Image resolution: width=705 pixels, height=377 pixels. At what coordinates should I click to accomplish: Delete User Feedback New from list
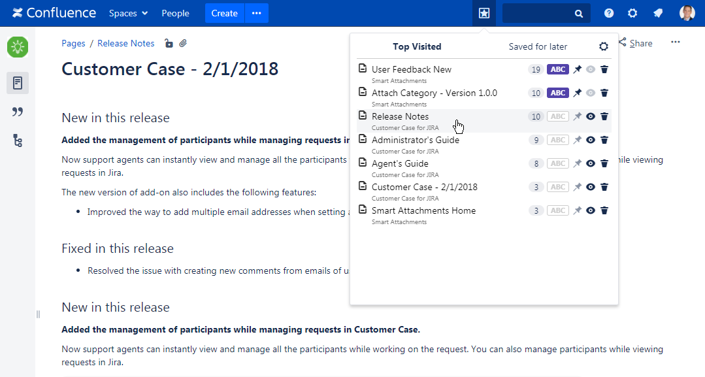coord(604,70)
